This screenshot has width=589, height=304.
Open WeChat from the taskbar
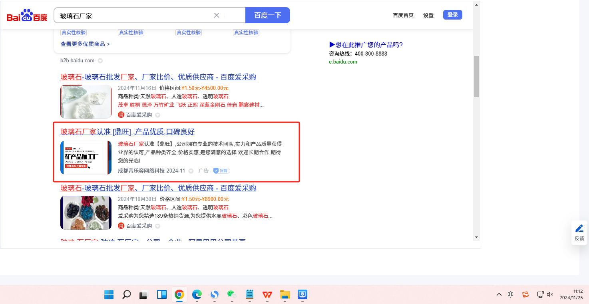coord(232,295)
